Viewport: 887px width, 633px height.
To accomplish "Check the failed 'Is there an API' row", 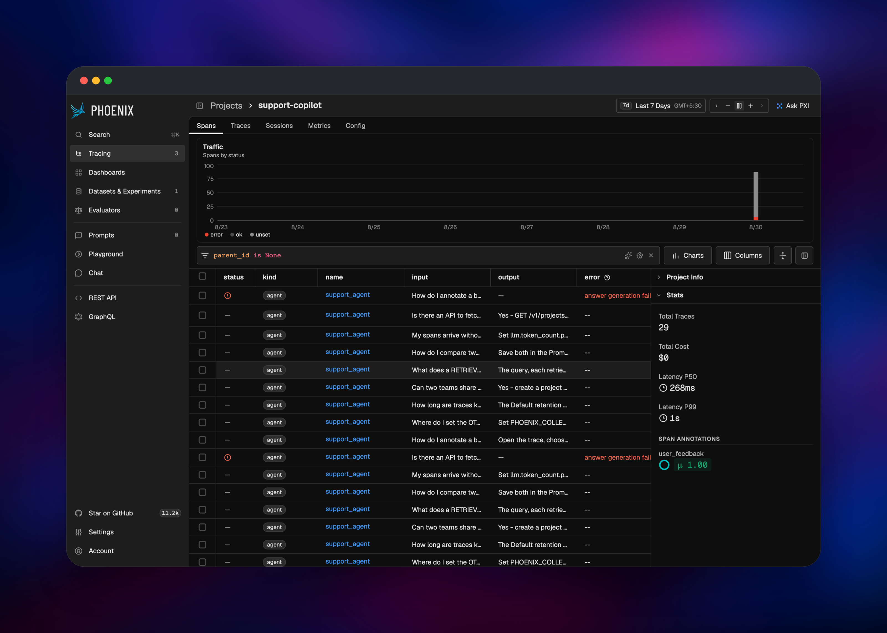I will click(x=202, y=457).
